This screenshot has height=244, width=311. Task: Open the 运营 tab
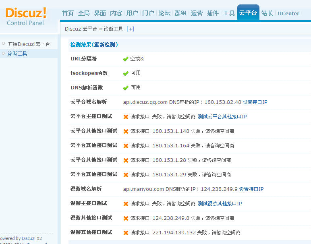pos(197,13)
